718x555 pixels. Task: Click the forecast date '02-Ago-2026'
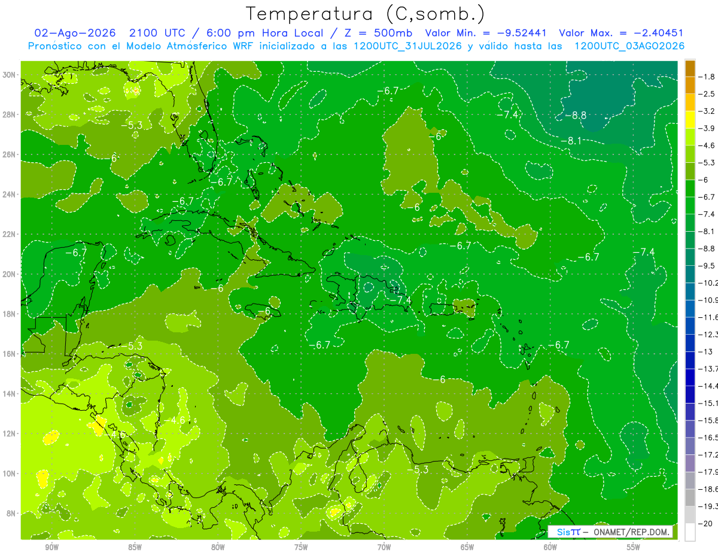[75, 33]
